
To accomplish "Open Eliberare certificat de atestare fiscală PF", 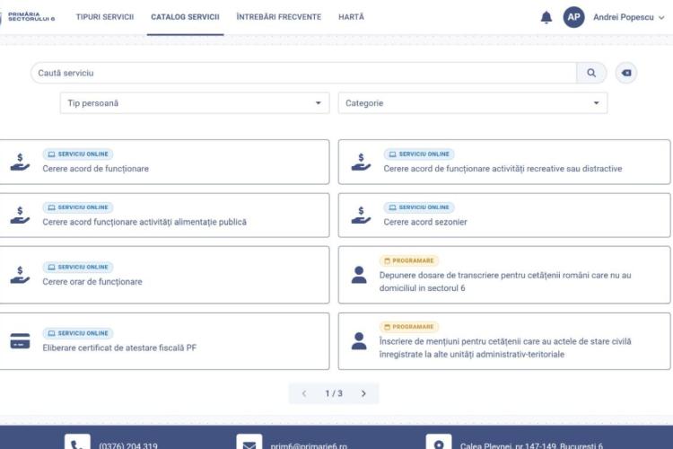I will tap(164, 341).
